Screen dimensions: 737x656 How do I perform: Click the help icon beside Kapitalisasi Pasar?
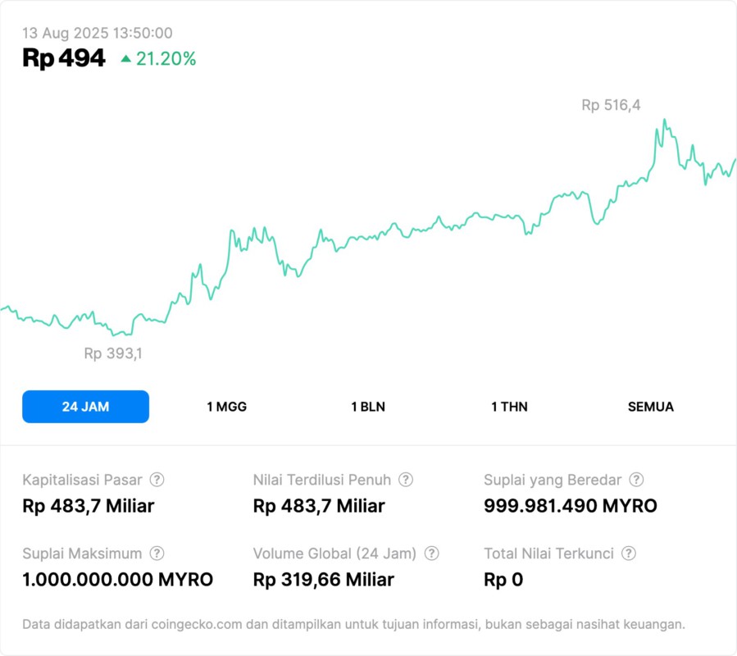[x=157, y=480]
